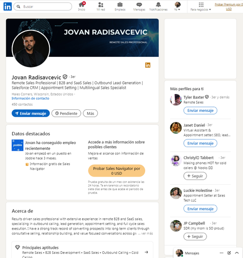Send message to Janet Daniel

(200, 143)
